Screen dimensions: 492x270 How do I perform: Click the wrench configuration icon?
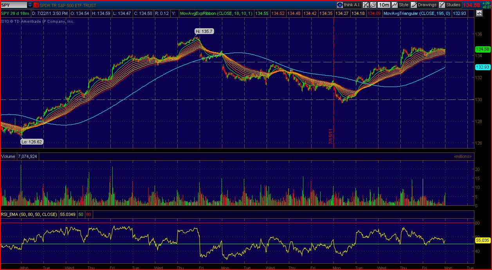[373, 5]
